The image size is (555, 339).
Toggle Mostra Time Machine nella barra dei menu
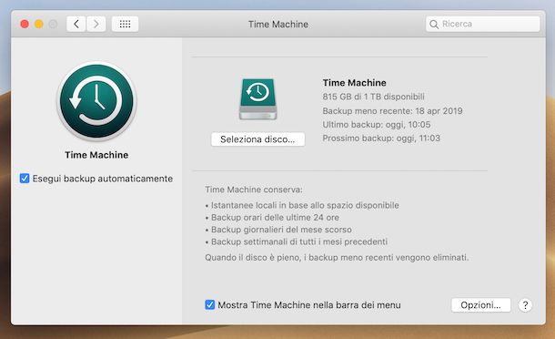click(x=209, y=304)
